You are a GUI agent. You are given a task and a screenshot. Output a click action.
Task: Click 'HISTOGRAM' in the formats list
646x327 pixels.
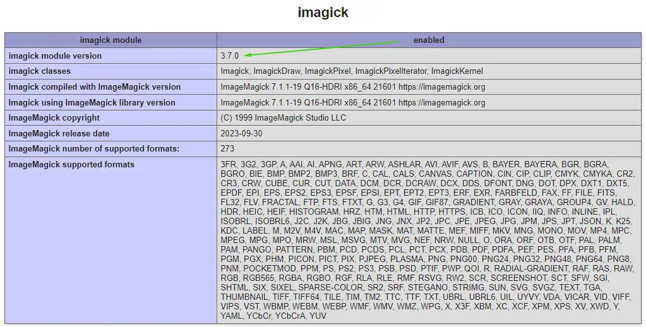coord(313,211)
